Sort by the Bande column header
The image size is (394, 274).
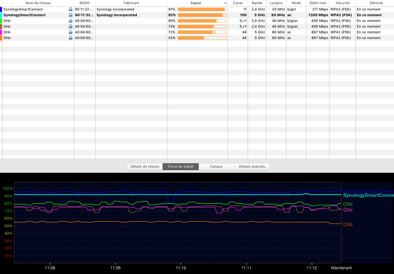(257, 3)
